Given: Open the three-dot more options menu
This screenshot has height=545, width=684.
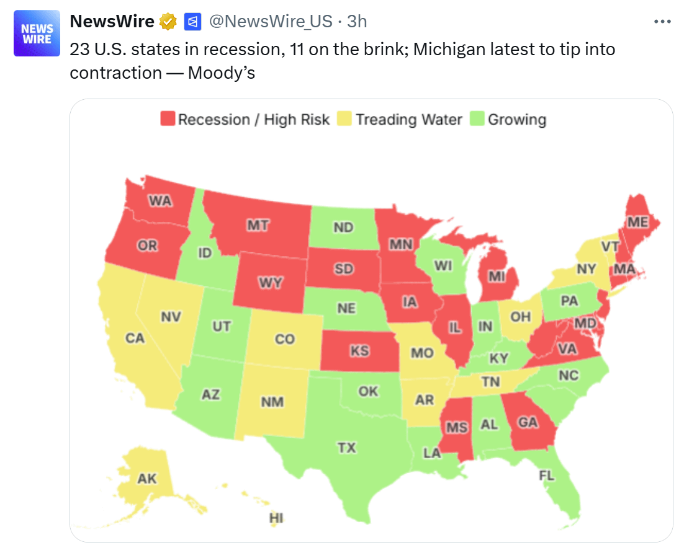Looking at the screenshot, I should coord(662,22).
